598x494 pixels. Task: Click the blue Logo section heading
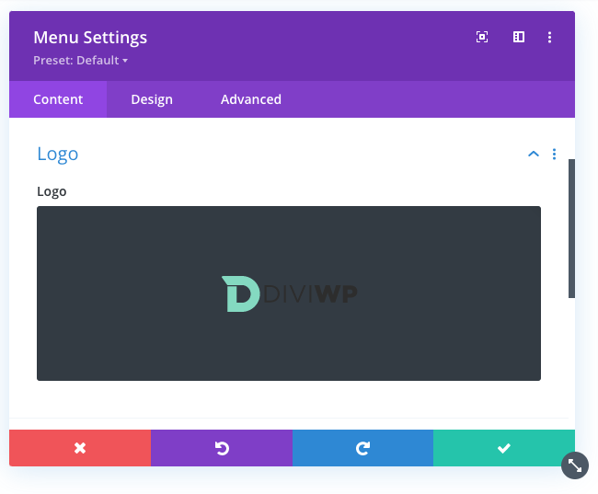click(x=58, y=155)
